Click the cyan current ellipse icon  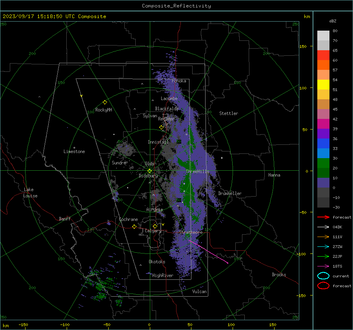tap(323, 276)
